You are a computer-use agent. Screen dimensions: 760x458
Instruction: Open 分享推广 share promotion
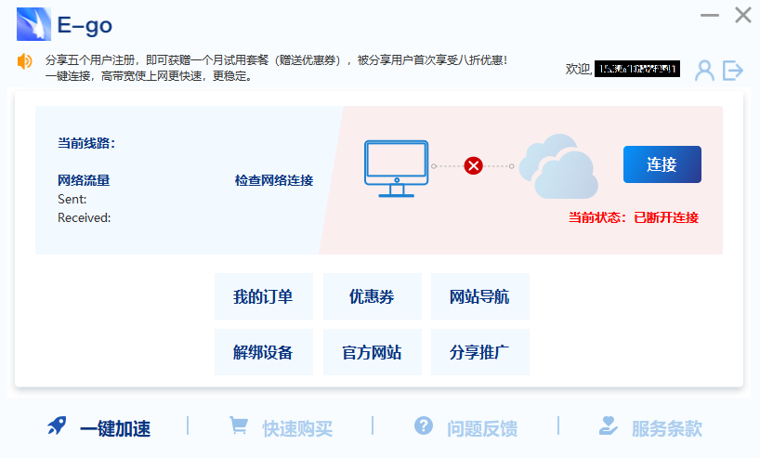click(479, 352)
